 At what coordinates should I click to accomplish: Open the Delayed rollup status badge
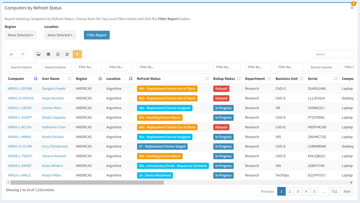pyautogui.click(x=221, y=88)
